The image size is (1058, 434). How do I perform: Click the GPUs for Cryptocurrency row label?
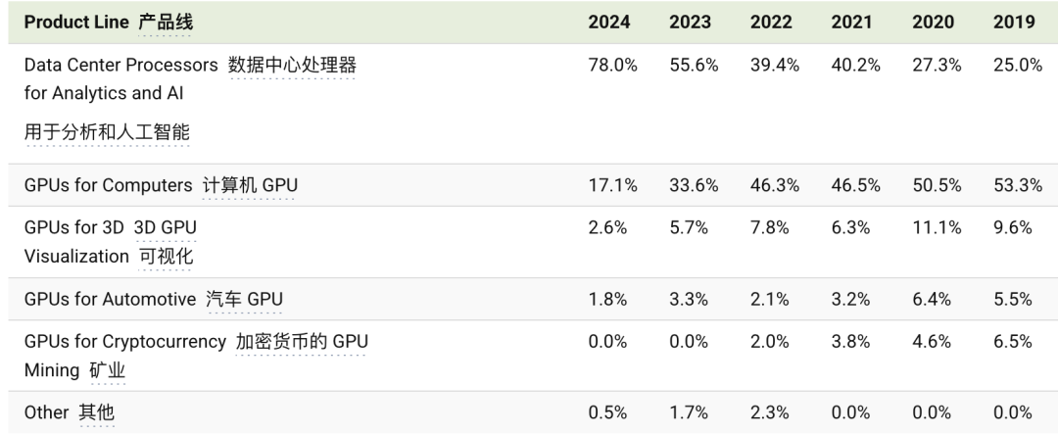pyautogui.click(x=124, y=342)
